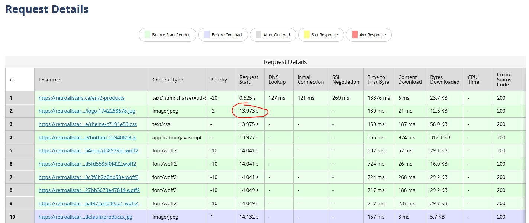Click the red 4xx Response color swatch

click(354, 35)
